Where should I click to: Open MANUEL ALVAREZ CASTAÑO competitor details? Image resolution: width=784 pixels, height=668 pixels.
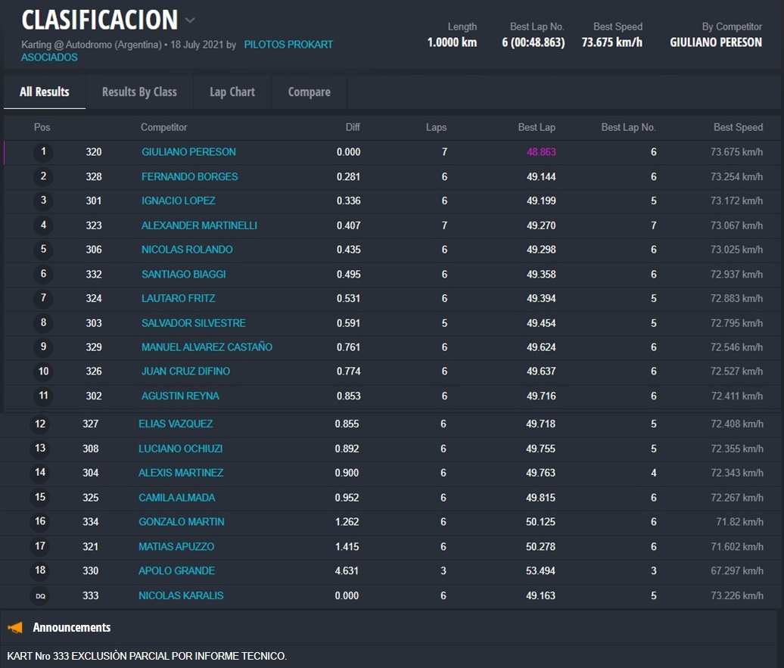pyautogui.click(x=207, y=347)
